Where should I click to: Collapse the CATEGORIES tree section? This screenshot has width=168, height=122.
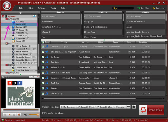(x=6, y=19)
